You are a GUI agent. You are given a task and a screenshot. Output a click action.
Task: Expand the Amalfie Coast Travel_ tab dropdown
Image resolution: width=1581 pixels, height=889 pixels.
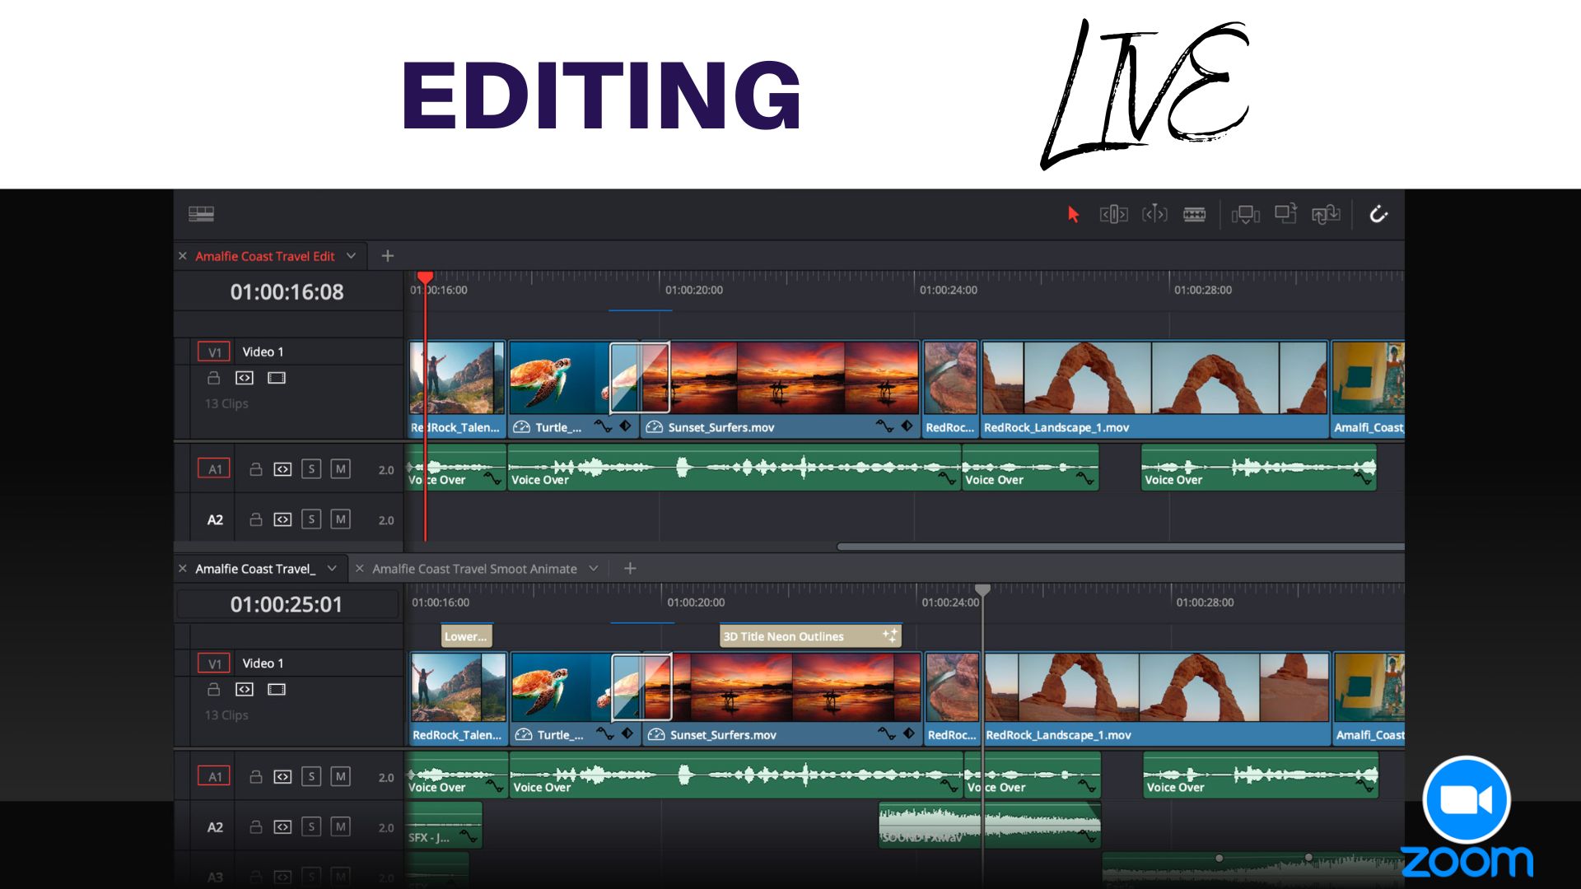click(x=332, y=569)
